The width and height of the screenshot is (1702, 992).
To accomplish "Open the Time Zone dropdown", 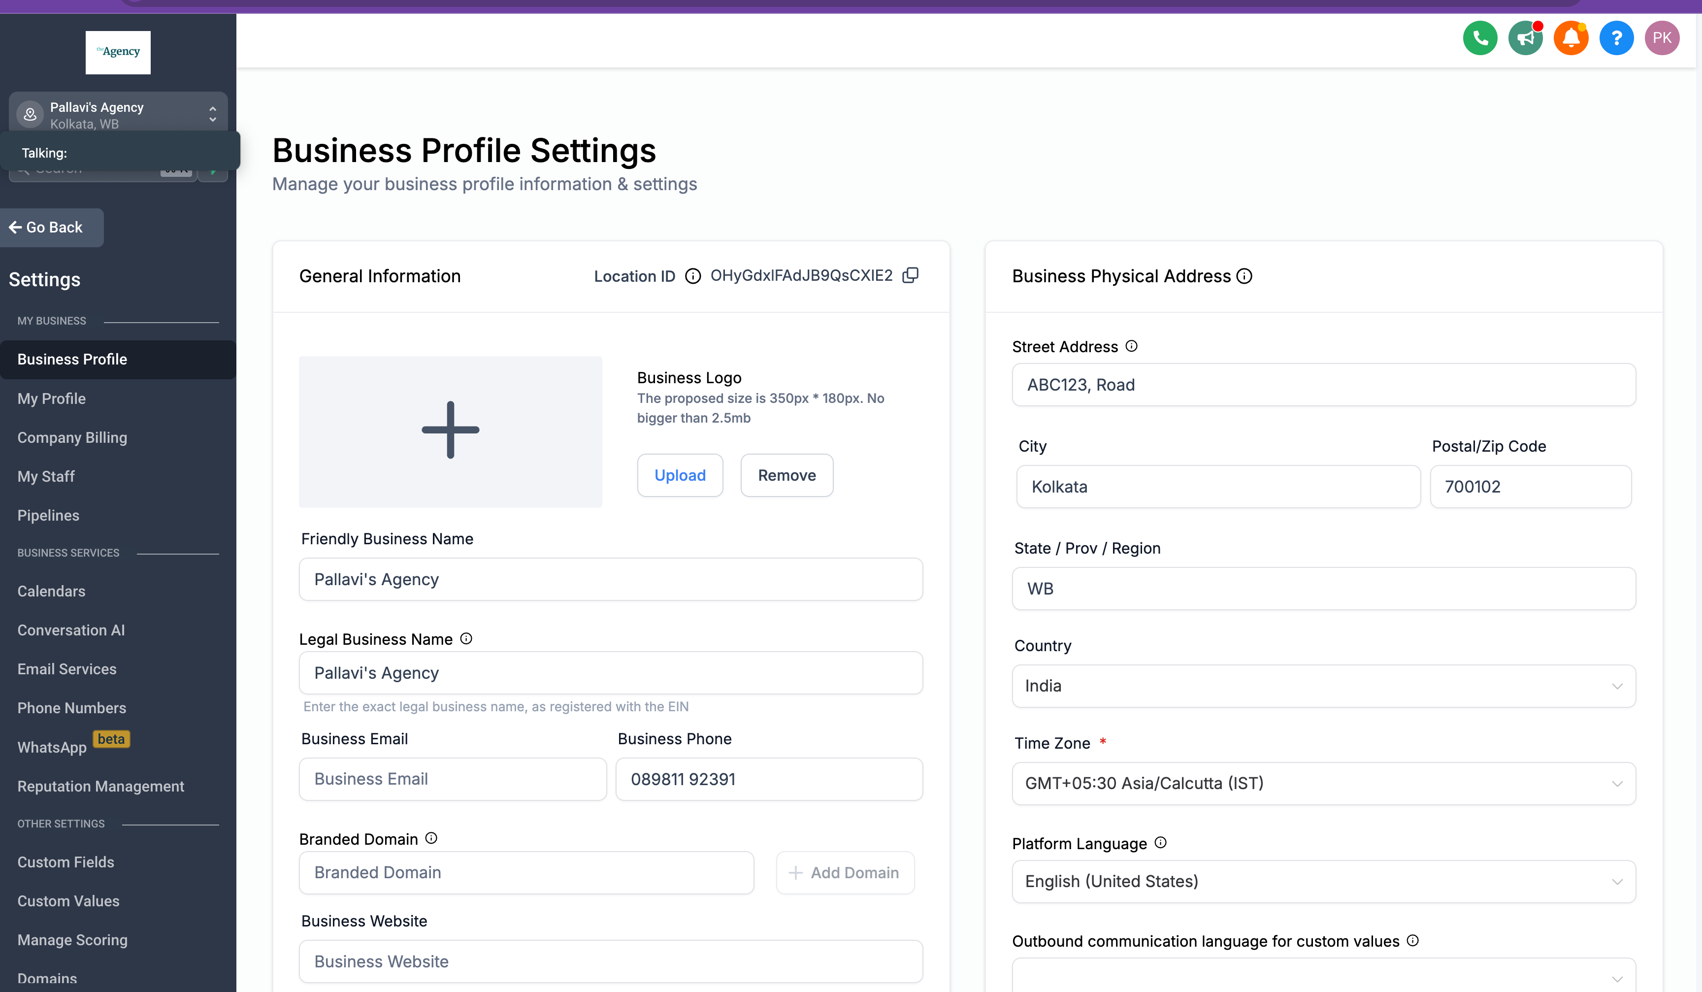I will click(x=1323, y=783).
